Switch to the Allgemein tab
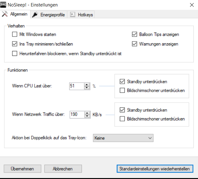 (15, 14)
